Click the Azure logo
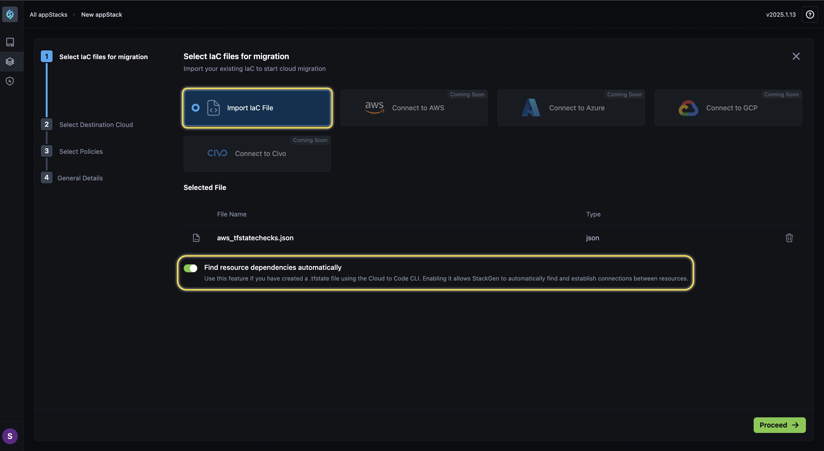This screenshot has width=824, height=451. click(531, 108)
